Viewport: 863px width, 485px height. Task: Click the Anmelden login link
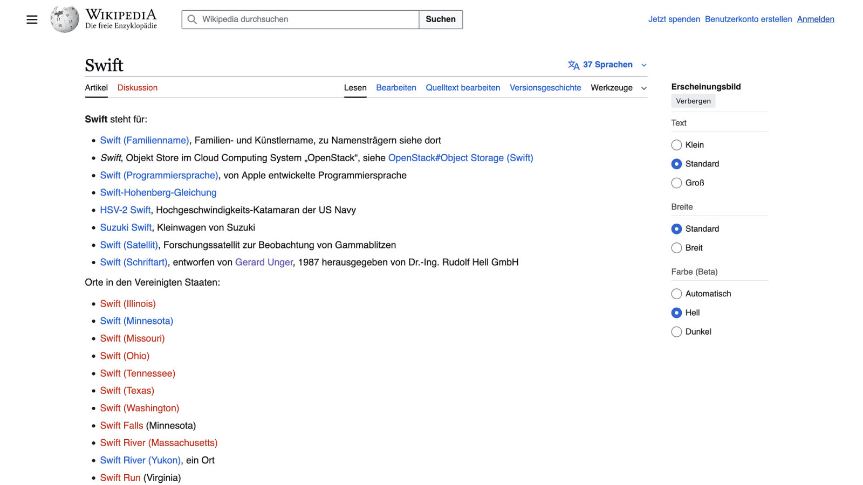click(816, 19)
